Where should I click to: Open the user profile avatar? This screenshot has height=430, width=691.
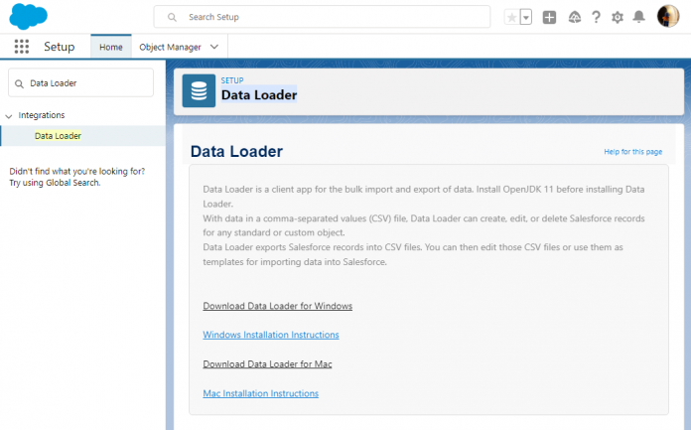667,17
